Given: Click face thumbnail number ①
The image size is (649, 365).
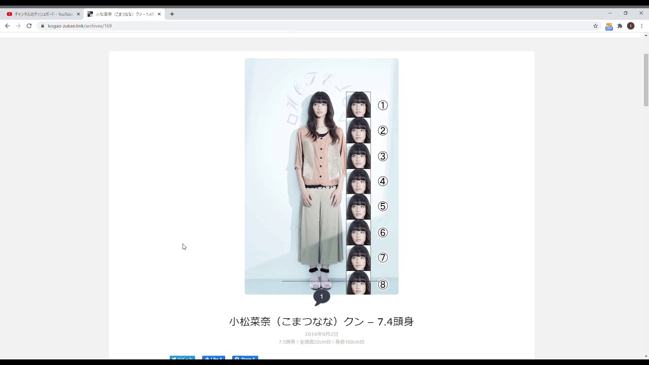Looking at the screenshot, I should coord(358,104).
